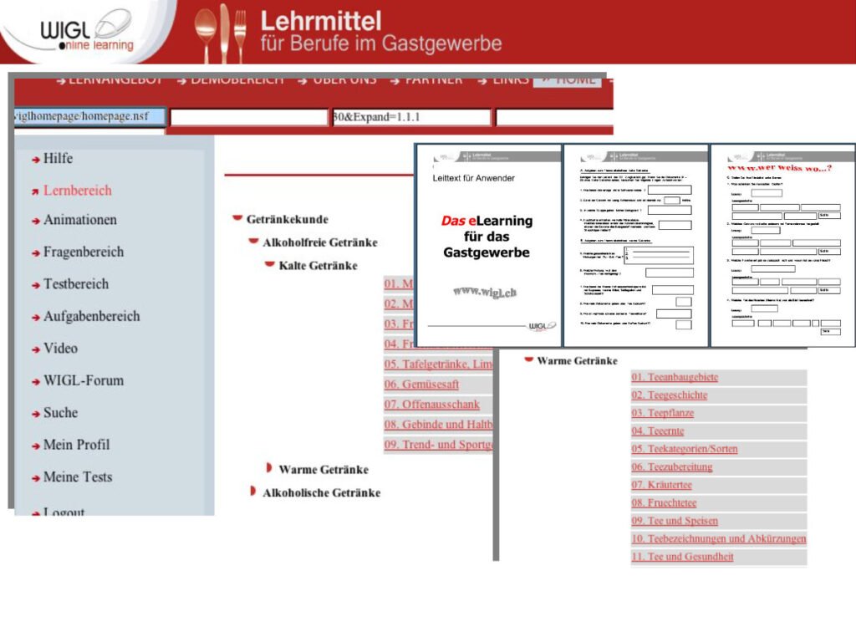This screenshot has width=856, height=637.
Task: Open the 07. Offenausschank link
Action: click(432, 405)
